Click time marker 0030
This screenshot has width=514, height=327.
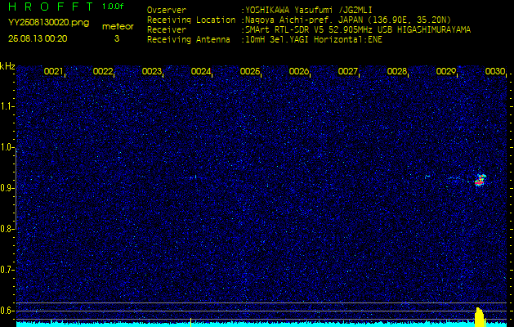[494, 71]
